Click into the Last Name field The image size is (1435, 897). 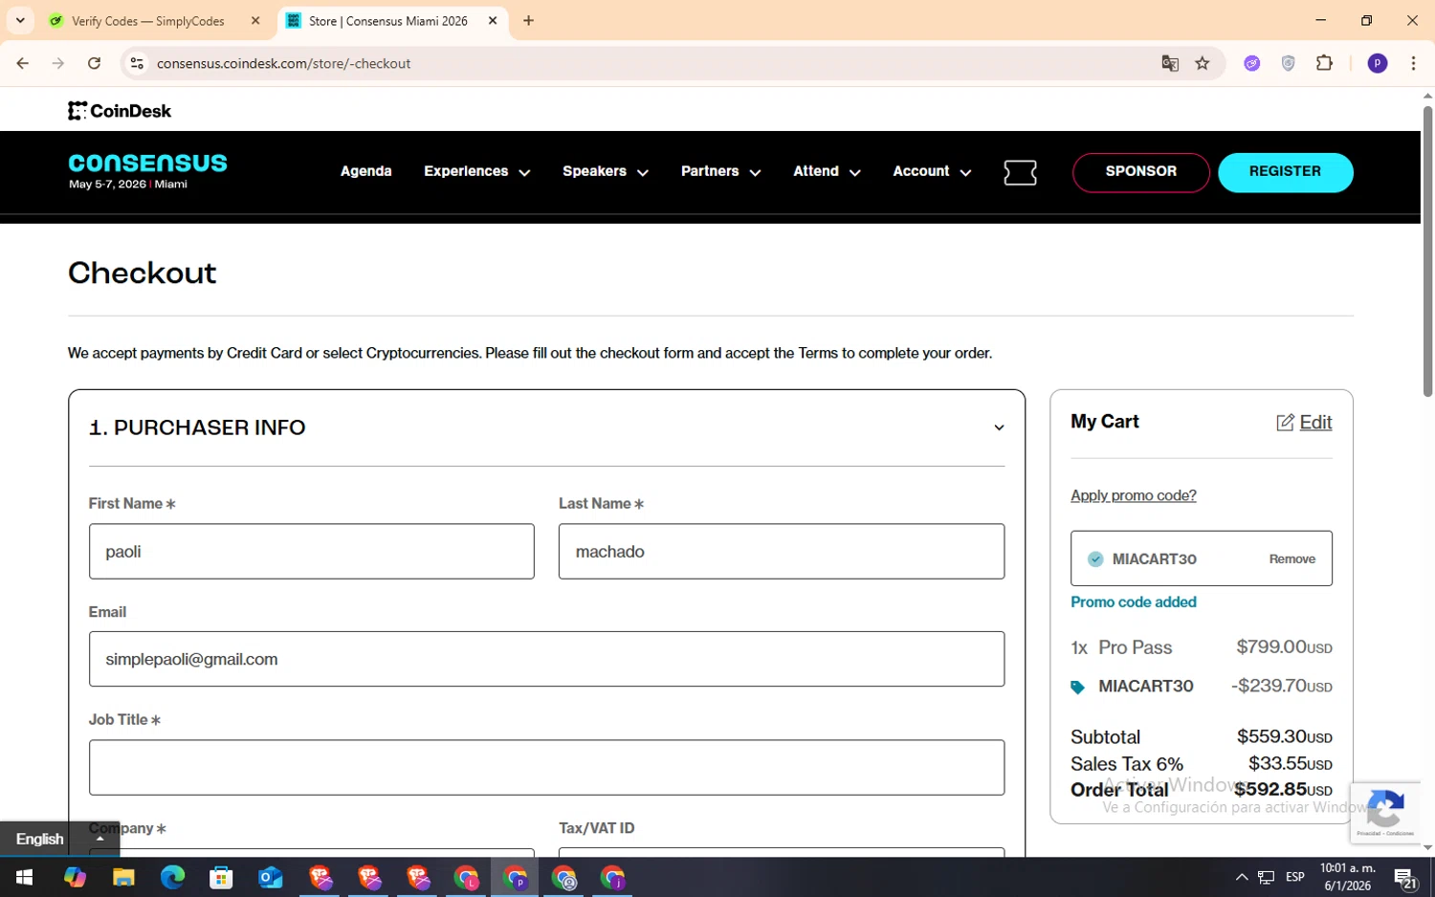tap(781, 551)
